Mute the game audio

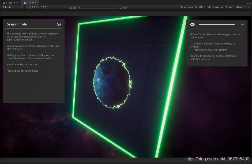215,7
